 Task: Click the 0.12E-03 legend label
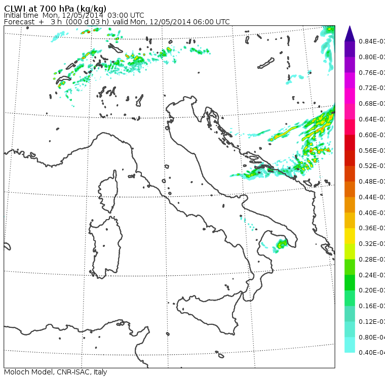pos(372,322)
